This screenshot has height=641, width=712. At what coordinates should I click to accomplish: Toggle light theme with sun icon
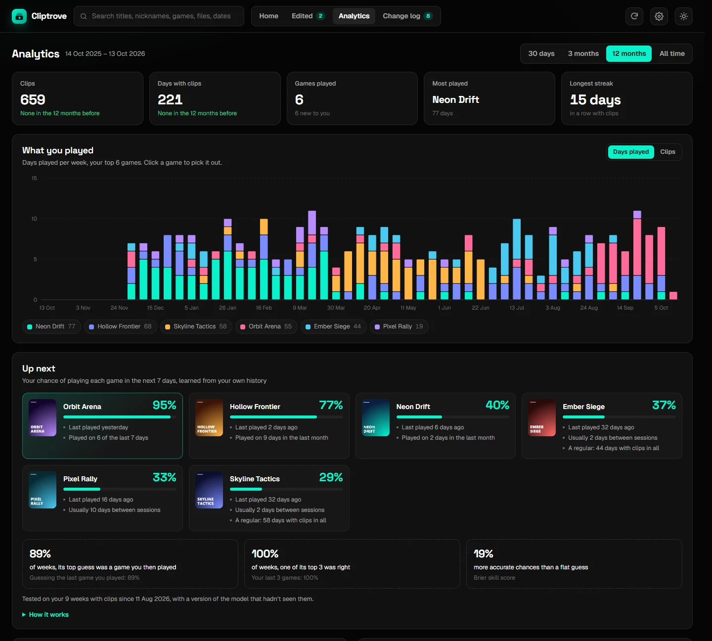pos(684,16)
